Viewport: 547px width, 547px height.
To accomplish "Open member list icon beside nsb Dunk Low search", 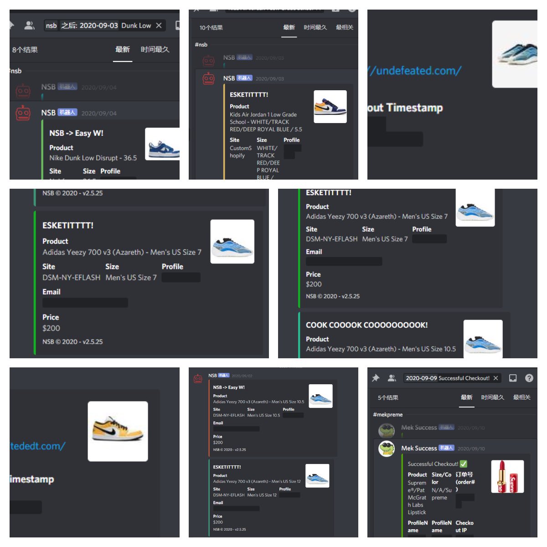I will tap(30, 26).
